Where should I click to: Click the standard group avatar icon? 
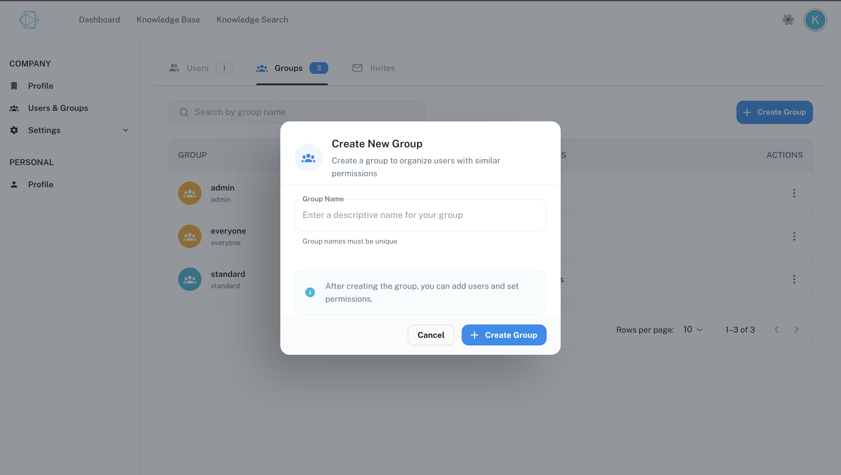coord(189,279)
